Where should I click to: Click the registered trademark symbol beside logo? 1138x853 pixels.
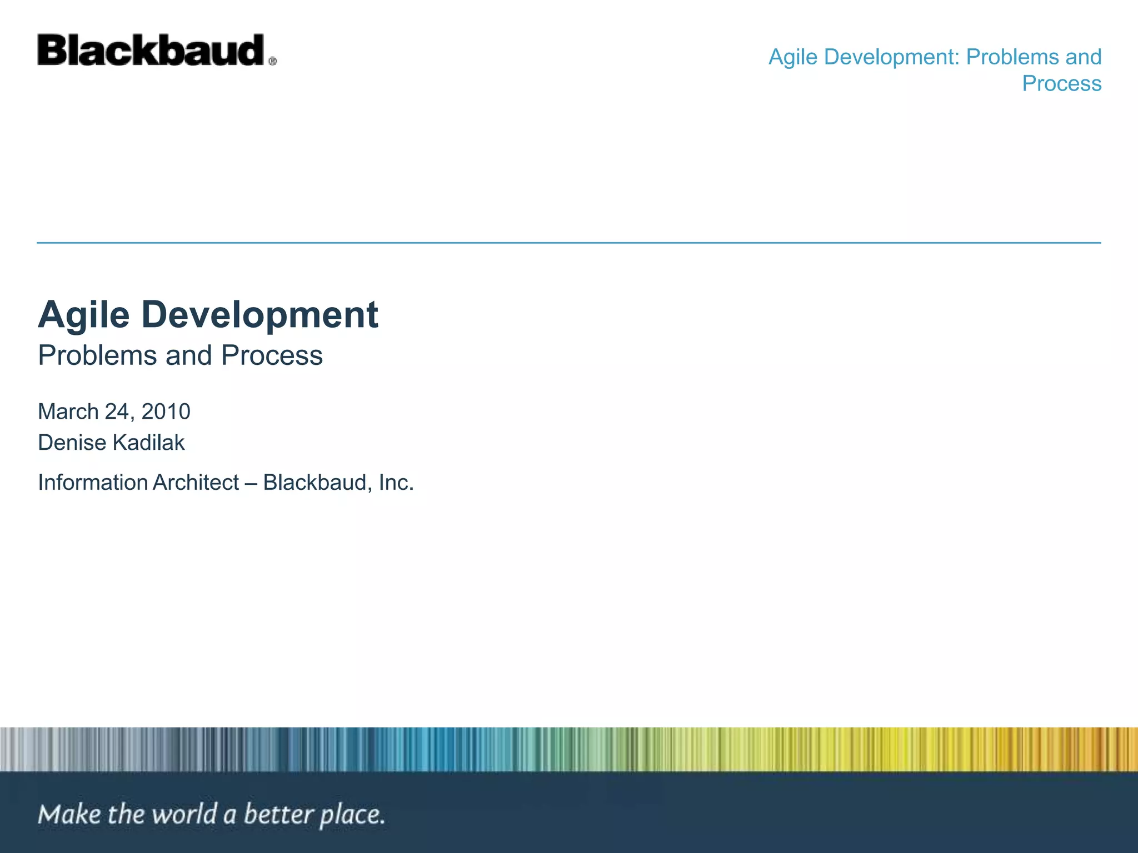tap(272, 62)
